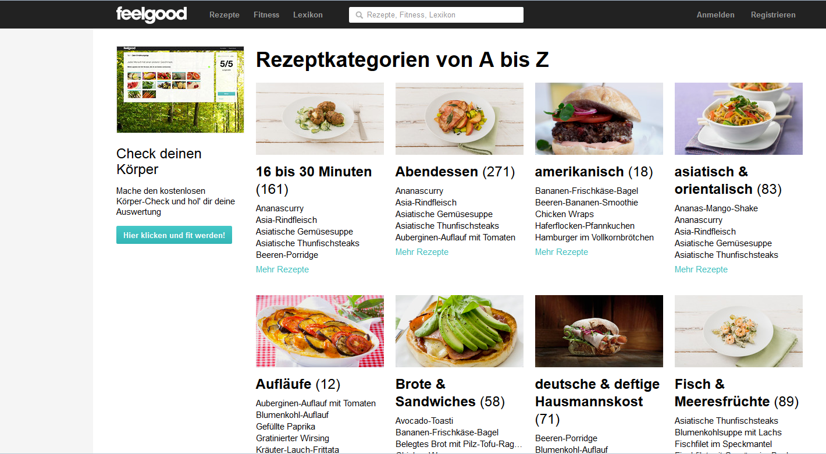Screen dimensions: 826x454
Task: Open the hamburger image for amerikanisch
Action: click(599, 119)
